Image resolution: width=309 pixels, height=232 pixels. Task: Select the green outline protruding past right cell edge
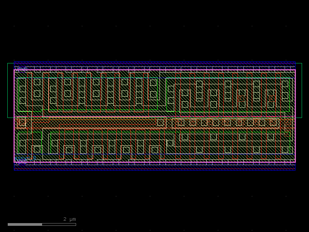pos(299,91)
